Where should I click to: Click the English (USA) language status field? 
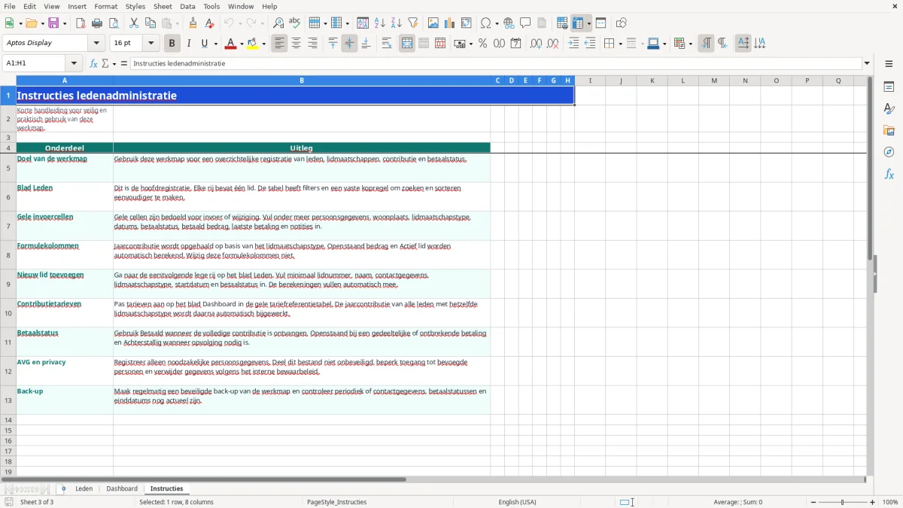tap(517, 502)
